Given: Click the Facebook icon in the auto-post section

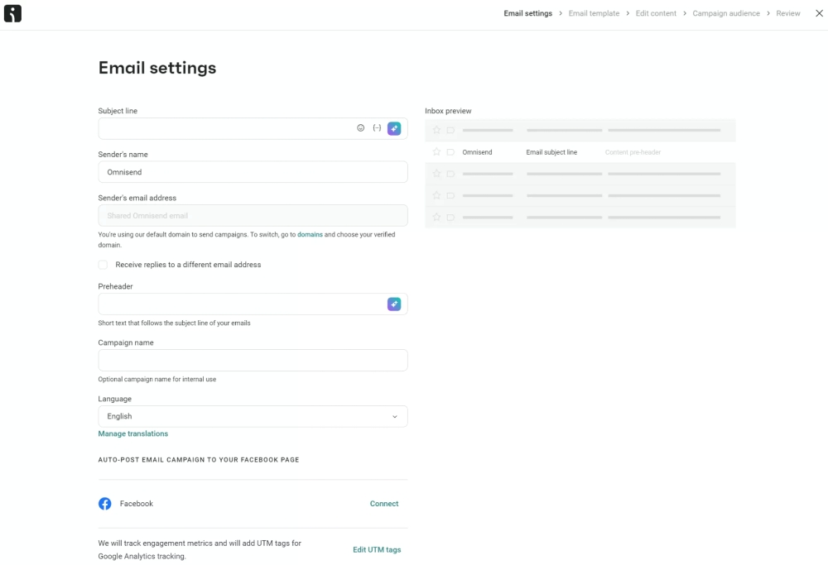Looking at the screenshot, I should pos(105,503).
